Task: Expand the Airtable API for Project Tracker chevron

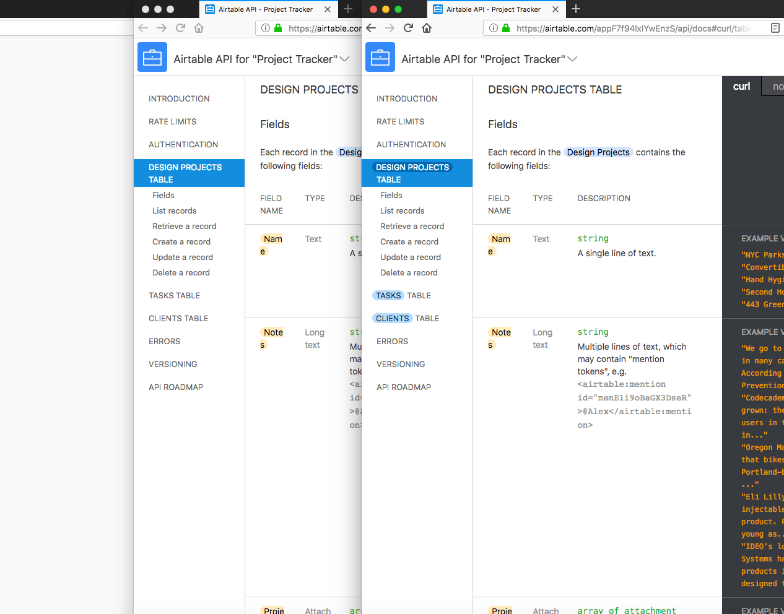Action: [x=573, y=59]
